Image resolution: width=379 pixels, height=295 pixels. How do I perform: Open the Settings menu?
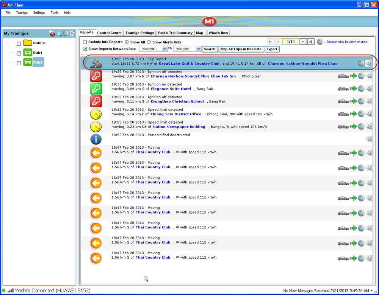(x=39, y=13)
